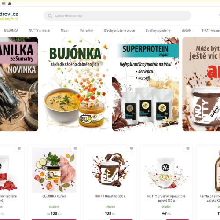Expand the Potraviny menu category

[x=86, y=30]
